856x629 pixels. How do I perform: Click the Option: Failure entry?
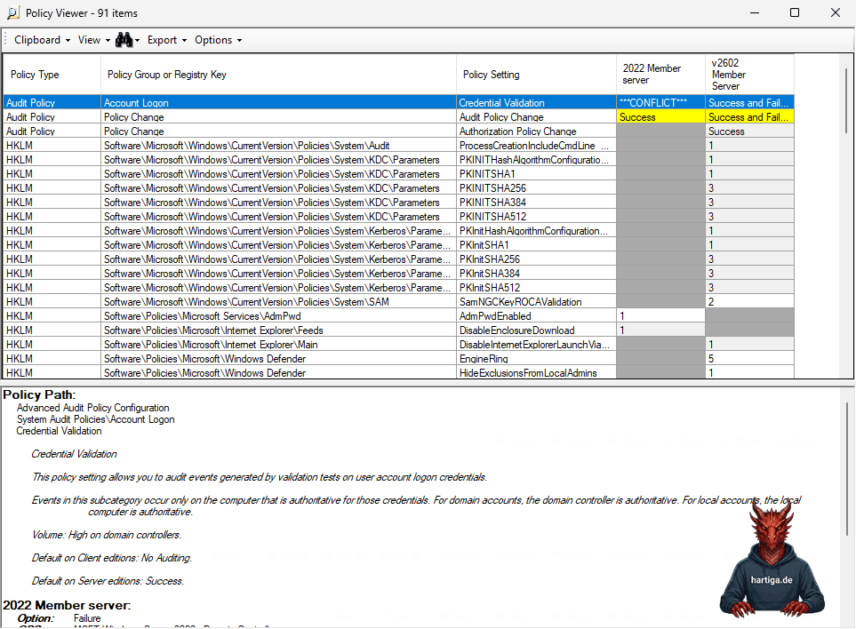click(59, 618)
